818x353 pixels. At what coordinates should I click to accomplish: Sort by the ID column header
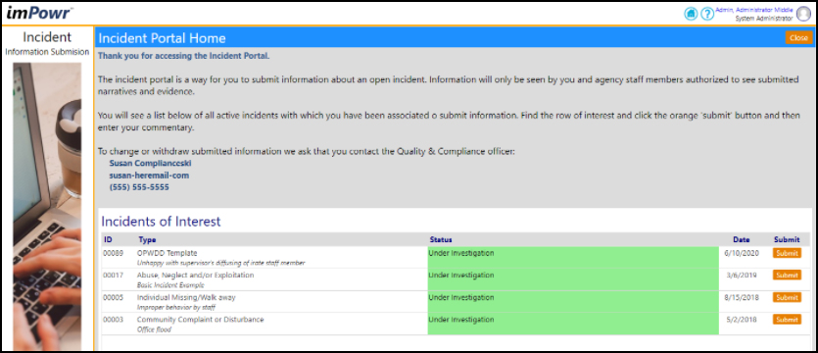point(108,239)
